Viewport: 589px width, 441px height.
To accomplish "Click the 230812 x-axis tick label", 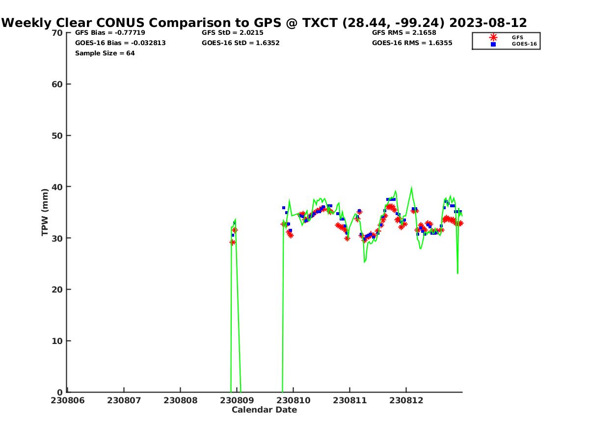I will 406,400.
